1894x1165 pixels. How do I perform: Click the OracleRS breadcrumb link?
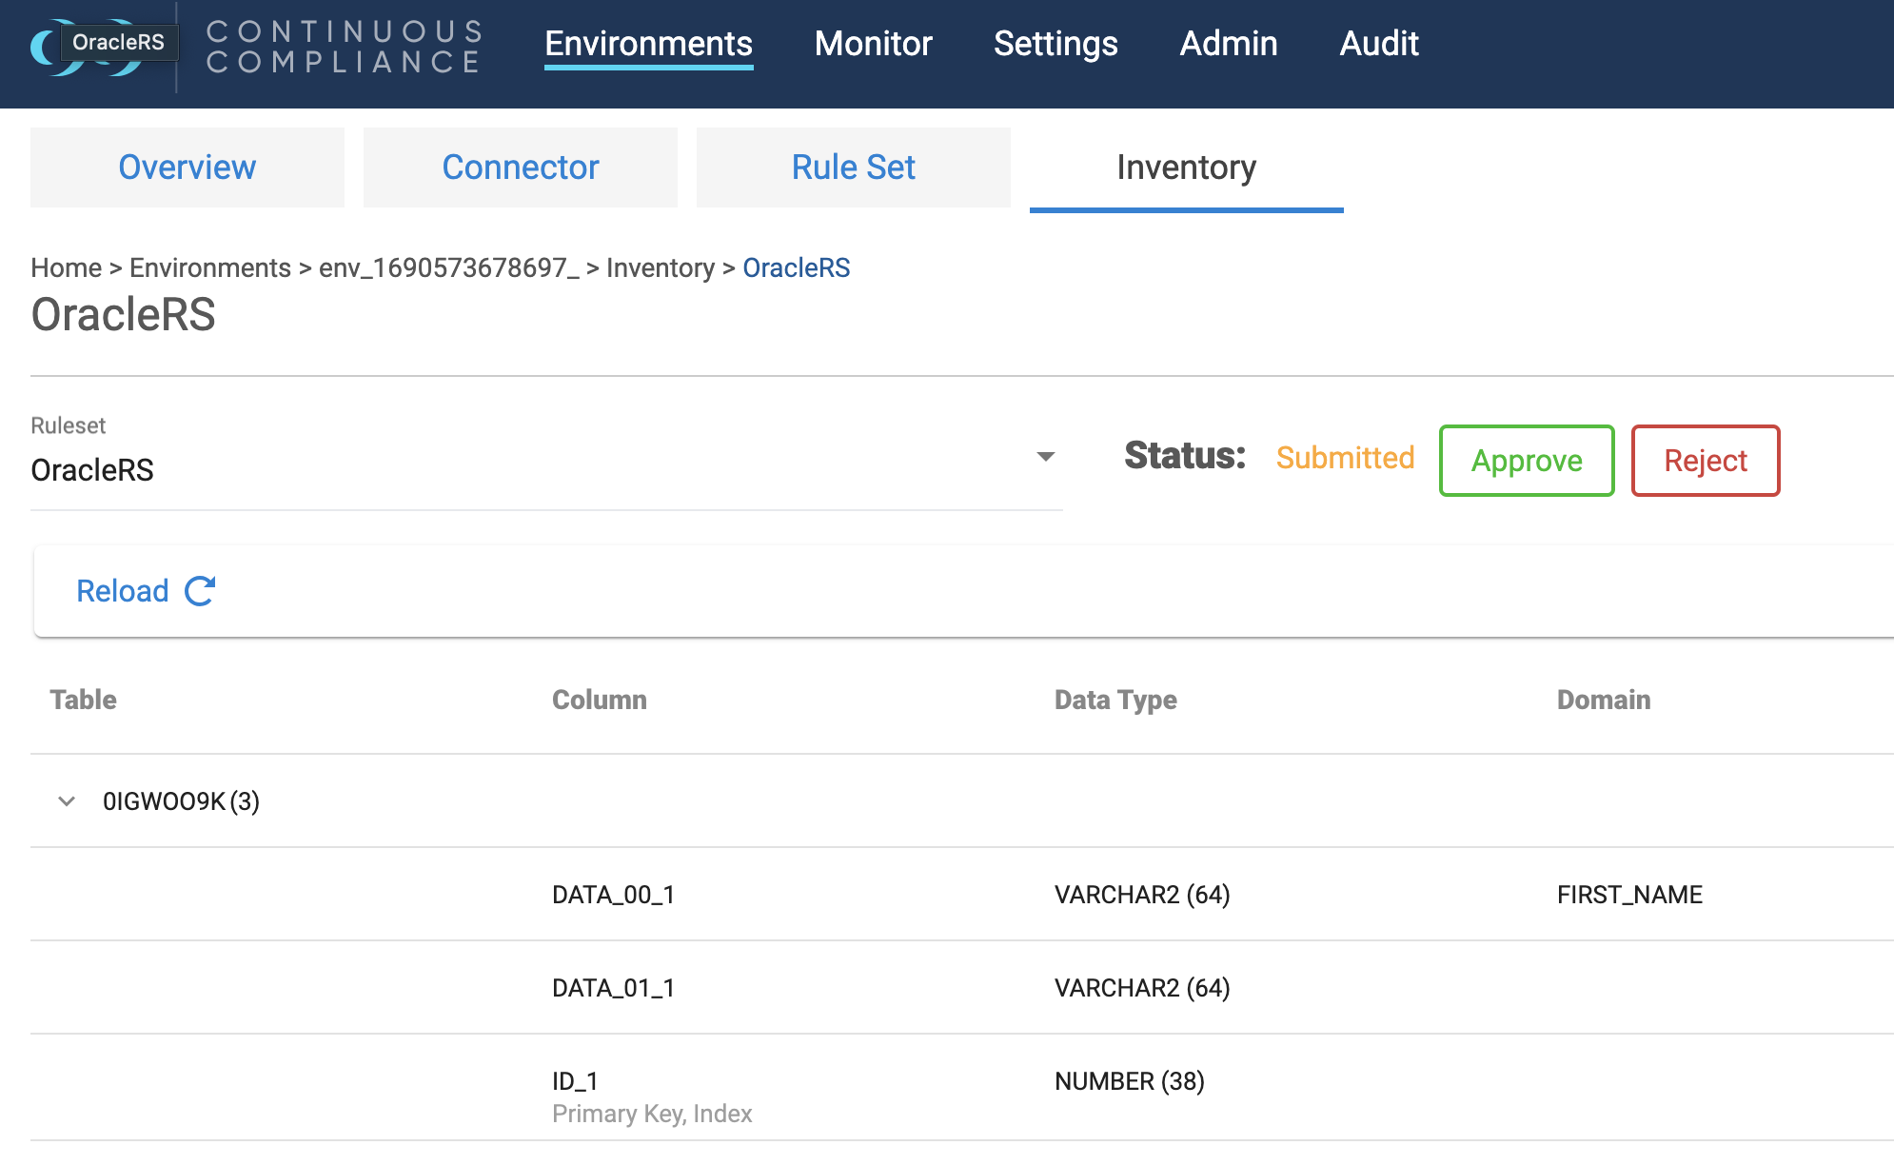tap(796, 268)
